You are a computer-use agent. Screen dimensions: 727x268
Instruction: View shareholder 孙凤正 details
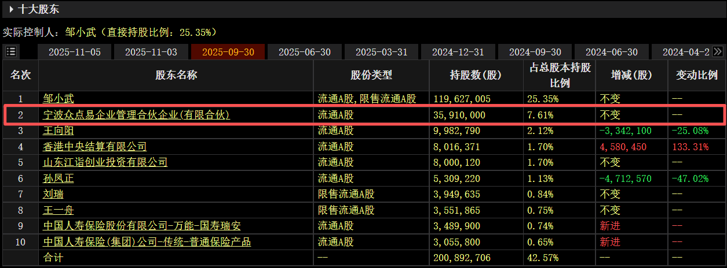[x=59, y=178]
